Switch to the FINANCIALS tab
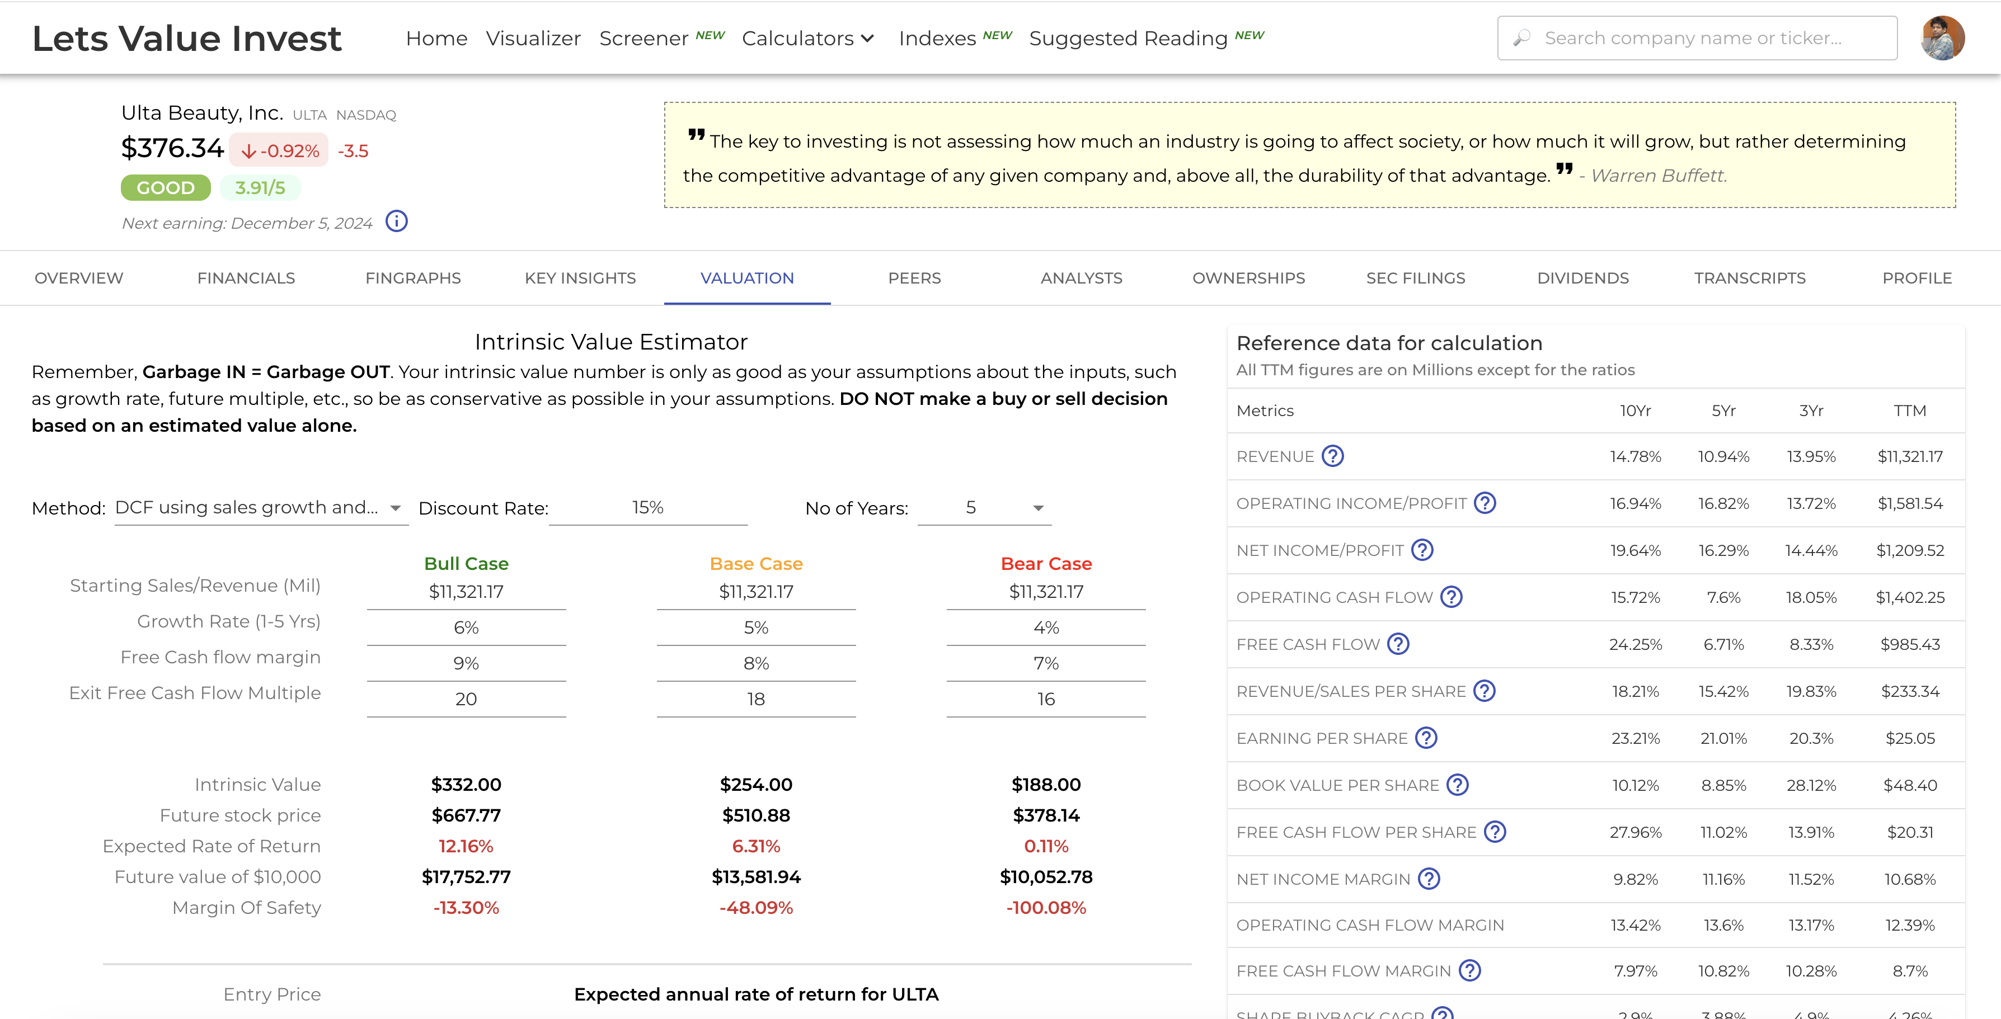This screenshot has width=2001, height=1019. coord(246,278)
